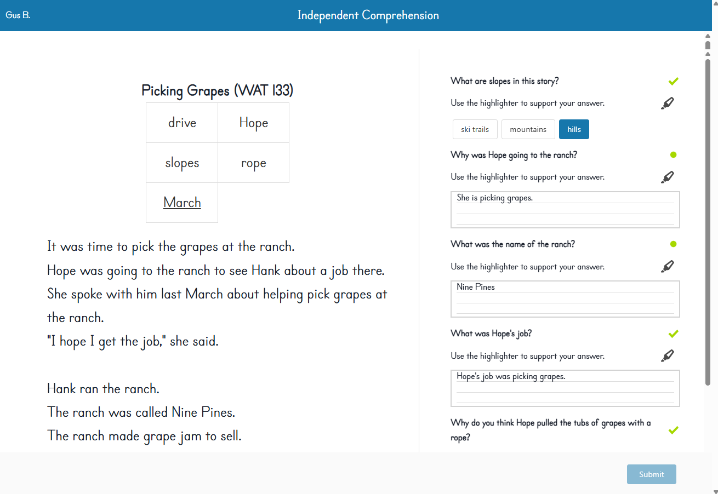The image size is (718, 494).
Task: Select the 'mountains' answer choice
Action: tap(528, 129)
